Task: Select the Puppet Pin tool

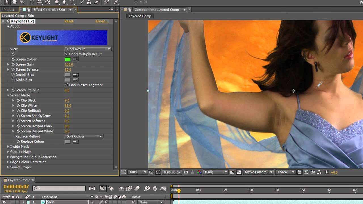Action: click(116, 2)
